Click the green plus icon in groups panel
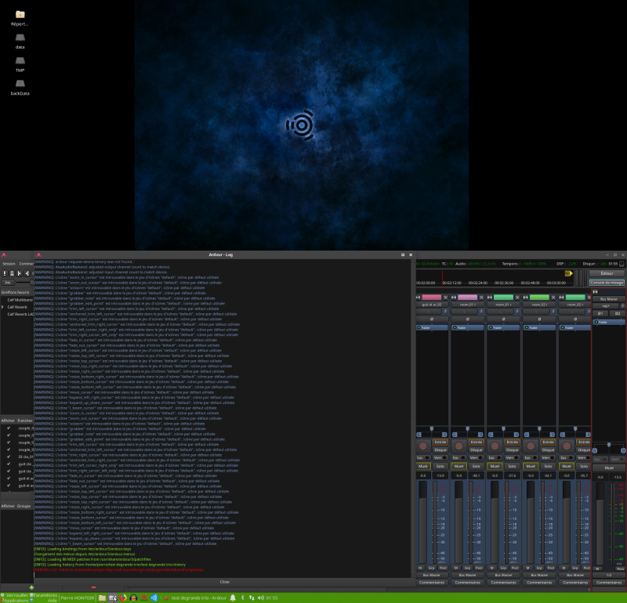 coord(31,587)
